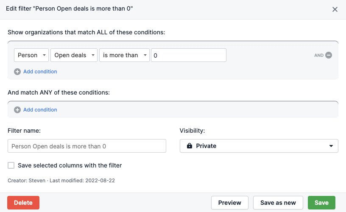The height and width of the screenshot is (212, 346).
Task: Close the Edit filter dialog
Action: (335, 9)
